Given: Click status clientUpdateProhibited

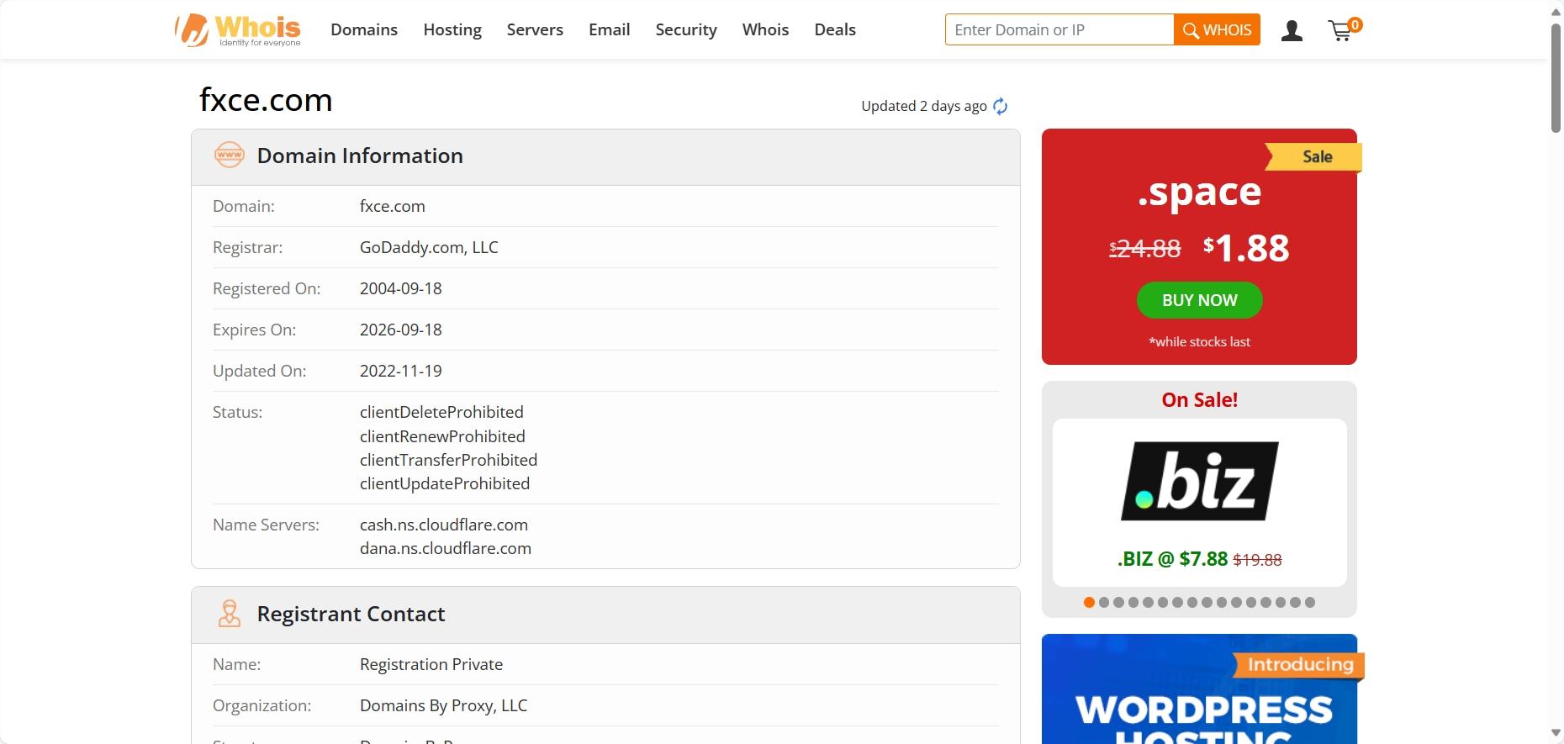Looking at the screenshot, I should coord(445,483).
